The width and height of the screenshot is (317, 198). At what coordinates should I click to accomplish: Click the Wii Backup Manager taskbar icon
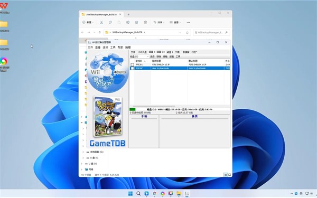(187, 194)
